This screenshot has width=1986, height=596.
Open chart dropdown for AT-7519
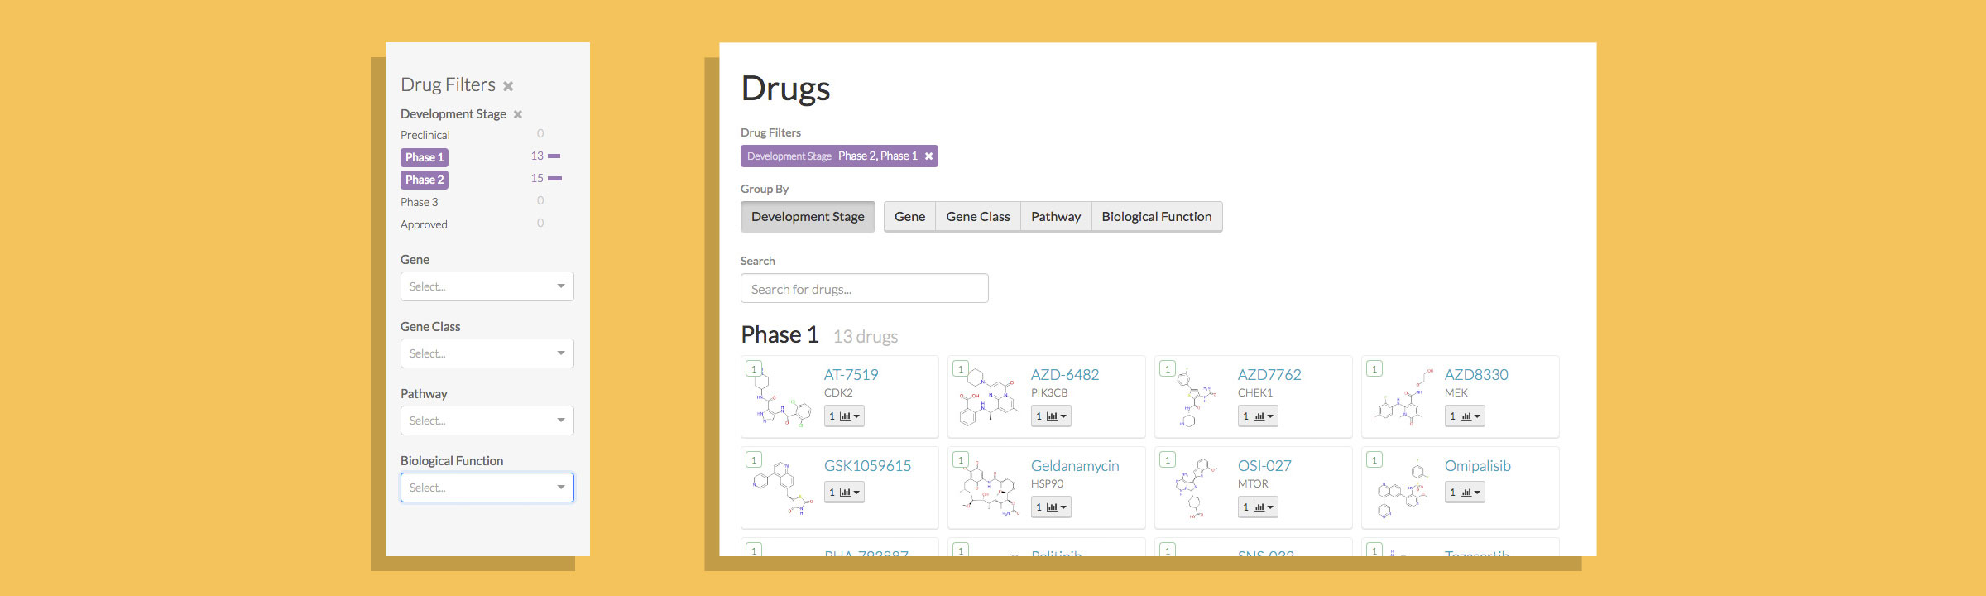(844, 416)
